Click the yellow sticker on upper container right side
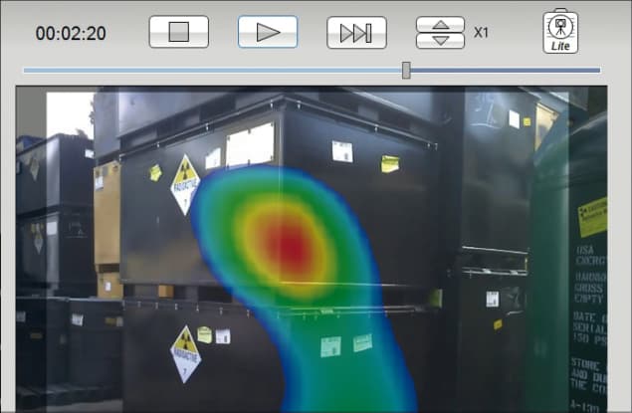 pyautogui.click(x=390, y=163)
